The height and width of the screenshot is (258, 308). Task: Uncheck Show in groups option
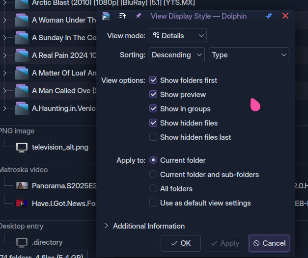[x=153, y=109]
